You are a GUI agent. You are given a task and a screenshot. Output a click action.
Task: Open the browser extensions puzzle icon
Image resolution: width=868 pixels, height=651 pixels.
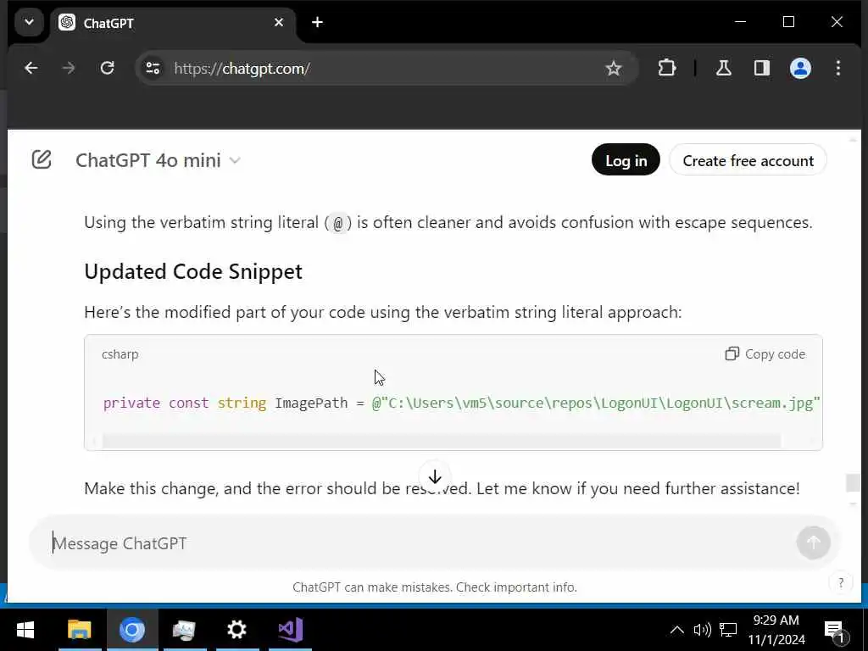[x=667, y=68]
